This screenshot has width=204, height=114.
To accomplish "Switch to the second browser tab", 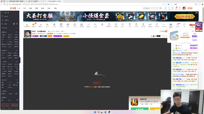I will click(34, 1).
